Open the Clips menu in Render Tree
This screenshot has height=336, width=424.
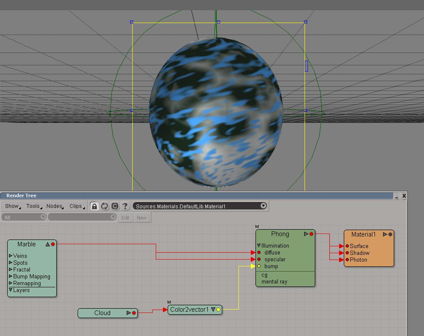pyautogui.click(x=77, y=206)
